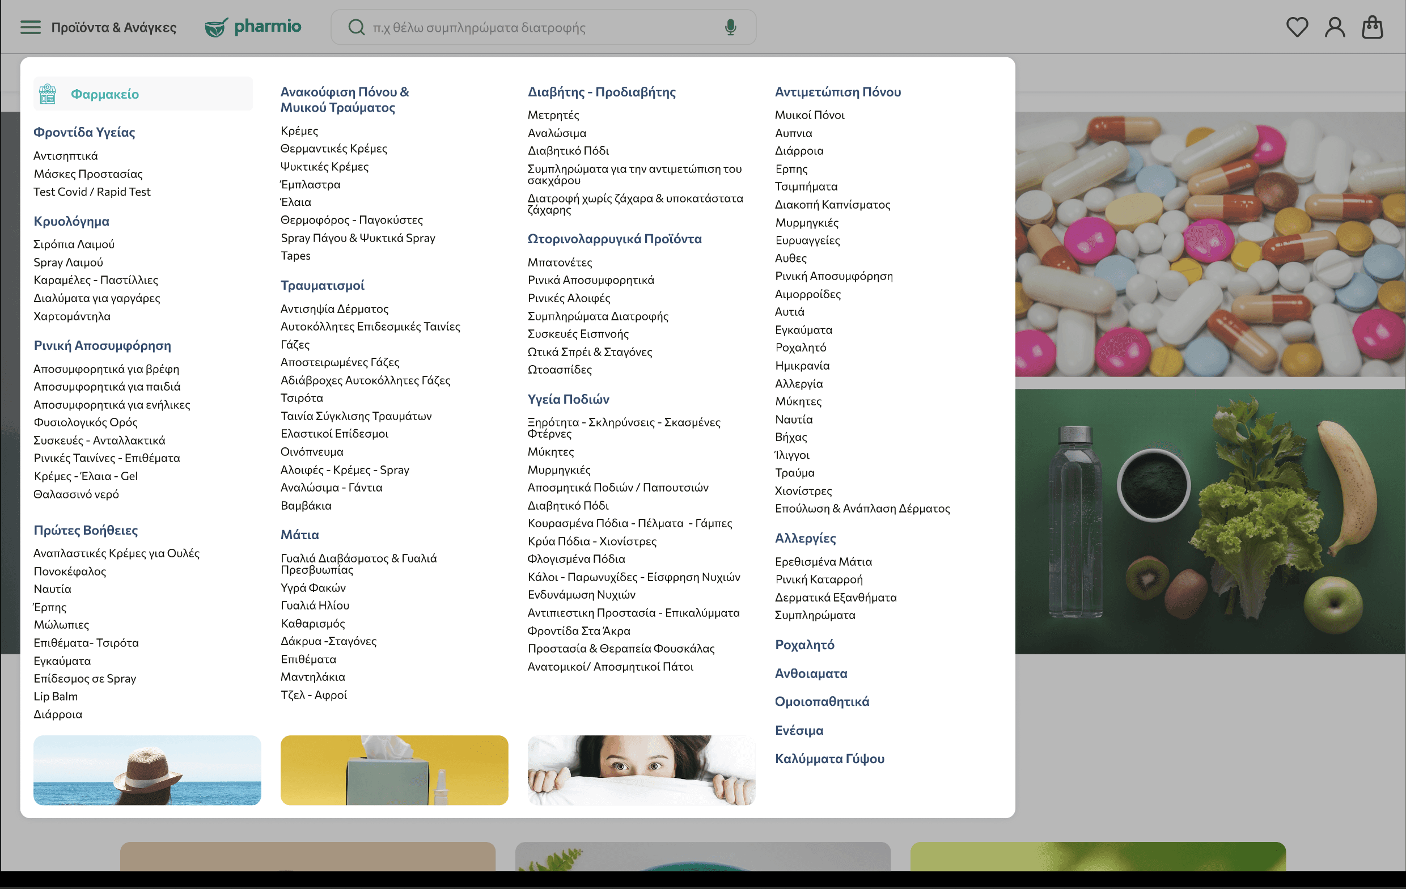Open healthy food and water promo image
This screenshot has width=1406, height=889.
1210,522
